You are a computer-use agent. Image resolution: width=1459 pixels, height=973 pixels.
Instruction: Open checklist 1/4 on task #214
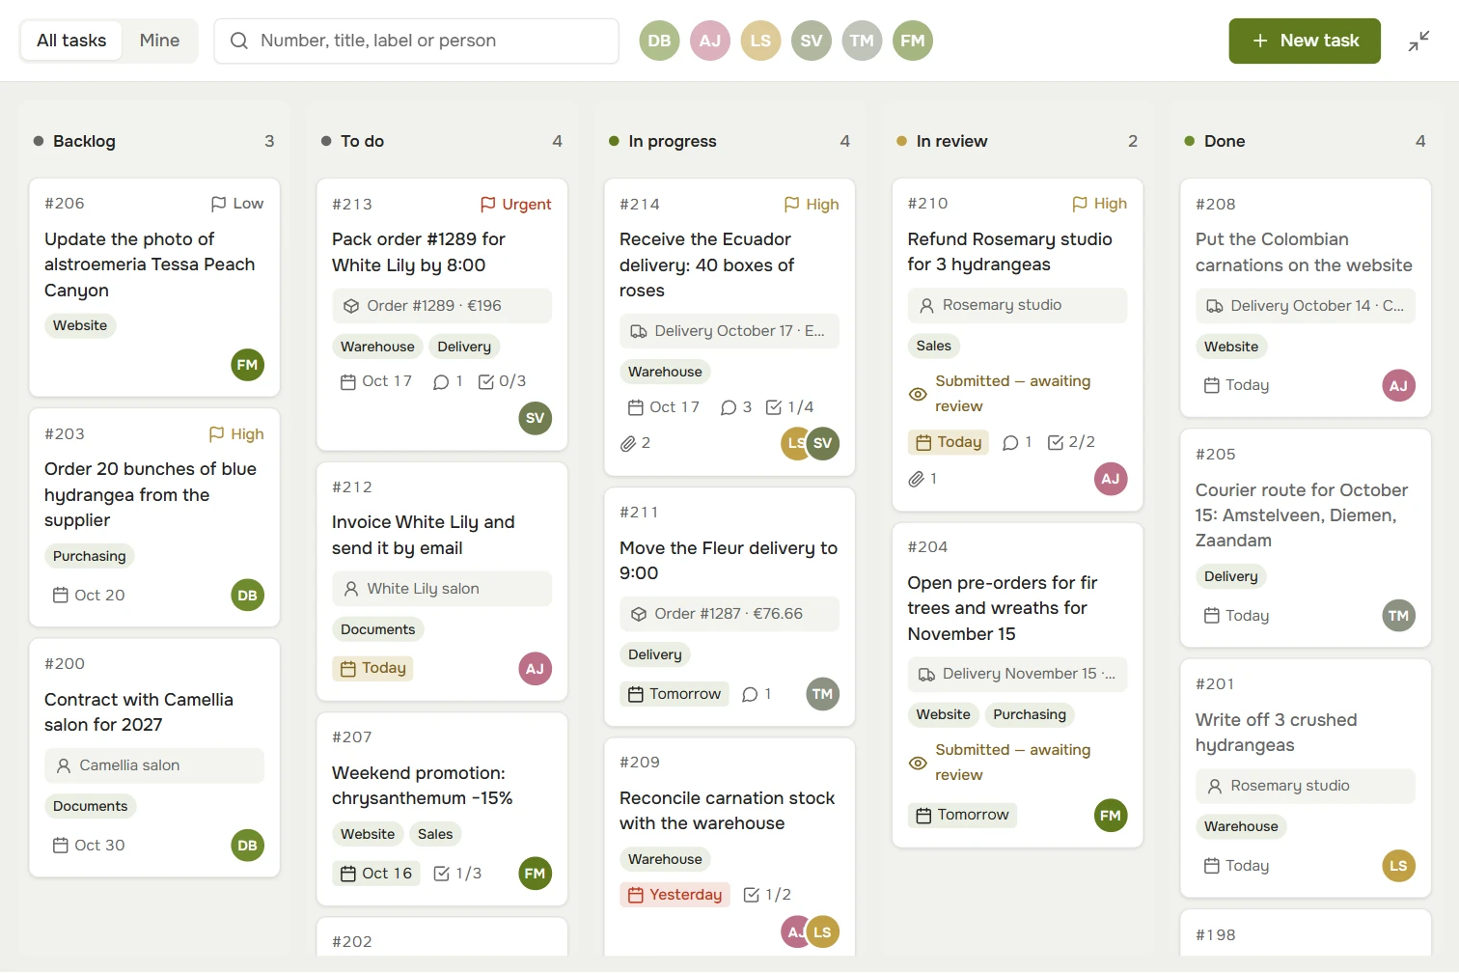click(x=789, y=407)
